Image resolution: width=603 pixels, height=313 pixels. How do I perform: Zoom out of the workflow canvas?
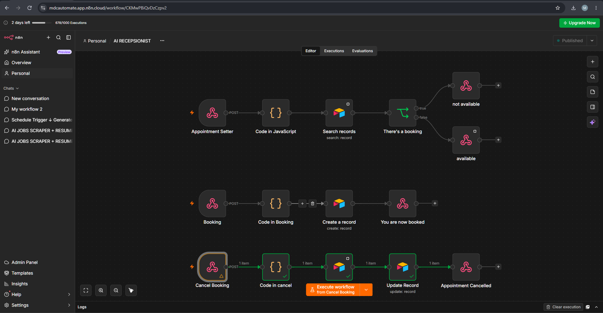click(x=116, y=290)
